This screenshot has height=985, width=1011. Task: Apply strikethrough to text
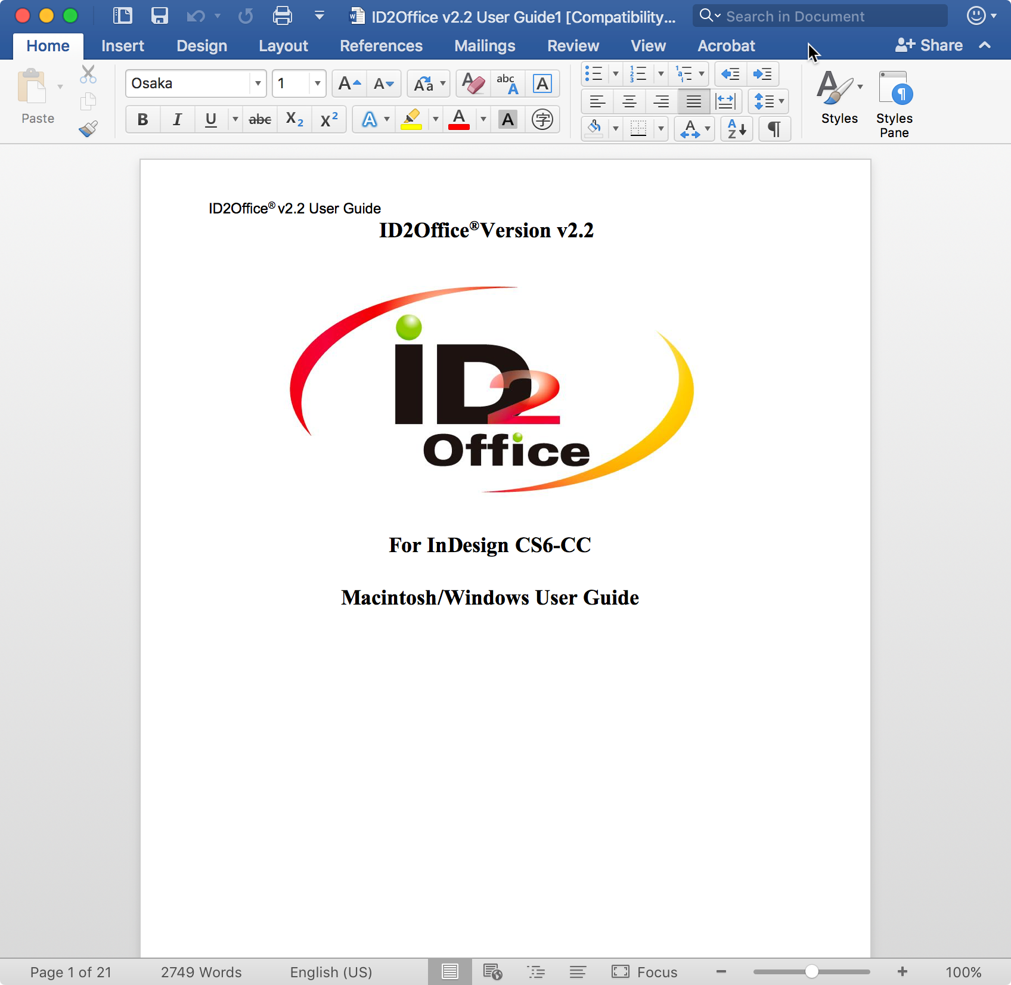coord(260,119)
